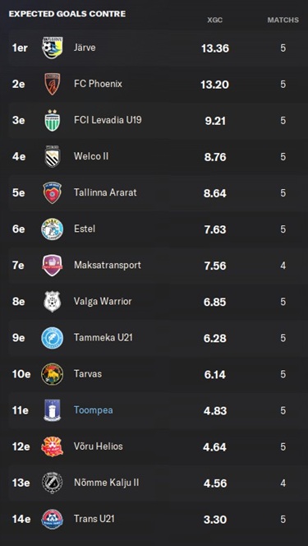This screenshot has height=546, width=308.
Task: Click the Tallinna Ararat club badge
Action: [x=52, y=193]
